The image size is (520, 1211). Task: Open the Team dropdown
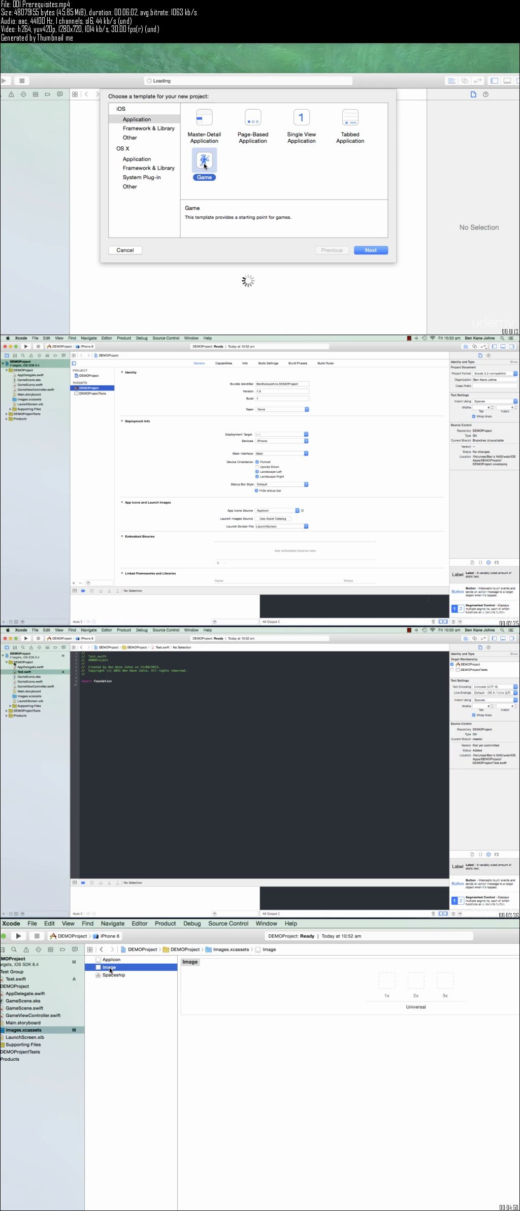pyautogui.click(x=282, y=409)
